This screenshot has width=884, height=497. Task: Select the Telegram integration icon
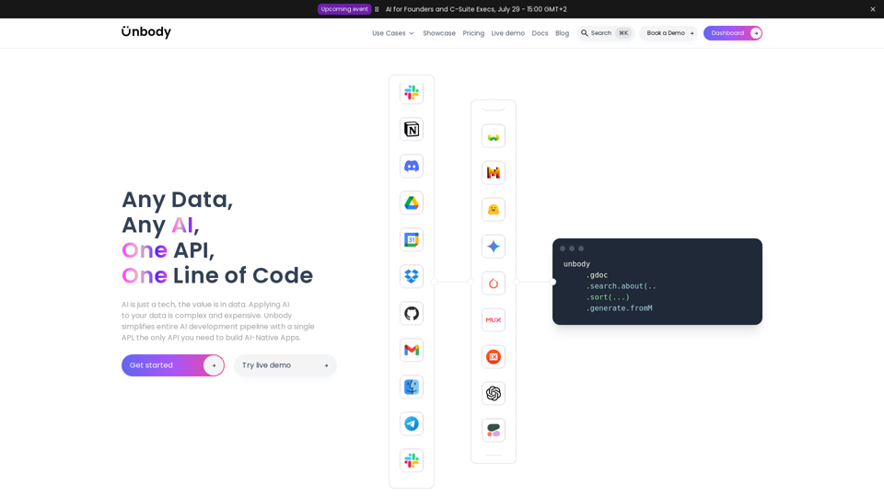click(412, 423)
